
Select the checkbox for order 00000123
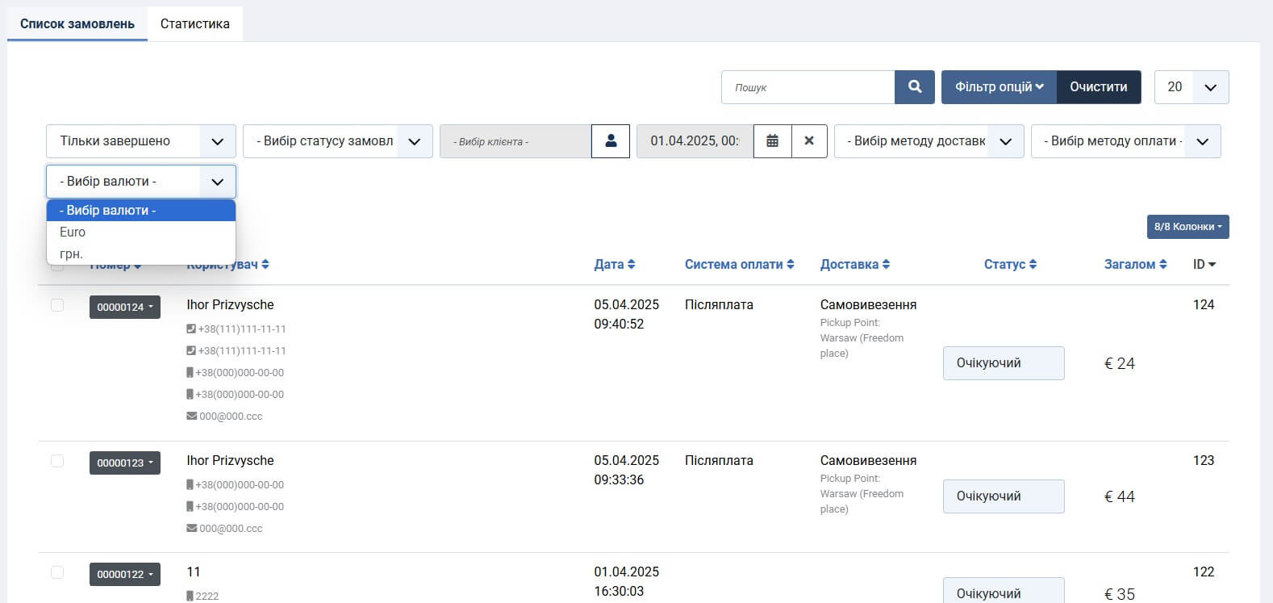[x=57, y=461]
